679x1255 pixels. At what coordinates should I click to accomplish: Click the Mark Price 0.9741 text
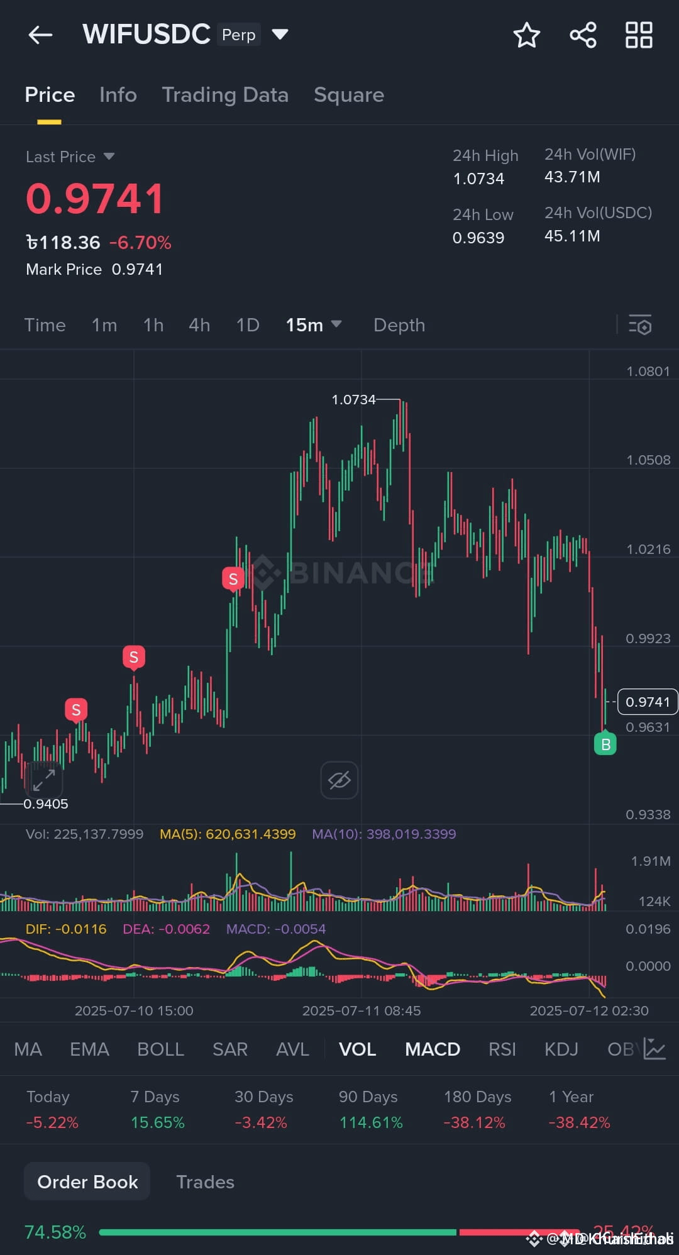pos(94,269)
